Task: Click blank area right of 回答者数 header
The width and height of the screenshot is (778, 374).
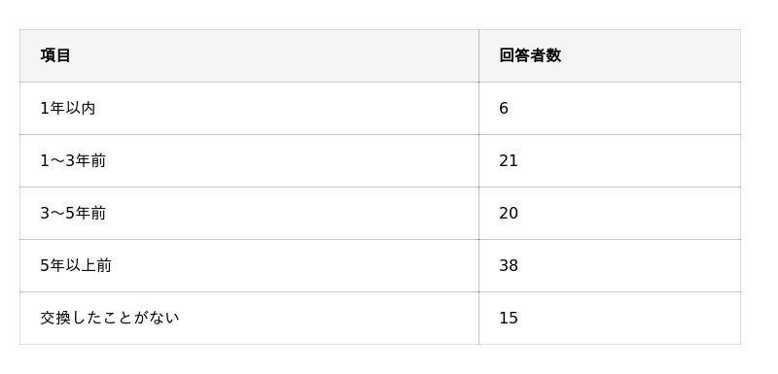Action: pyautogui.click(x=651, y=55)
